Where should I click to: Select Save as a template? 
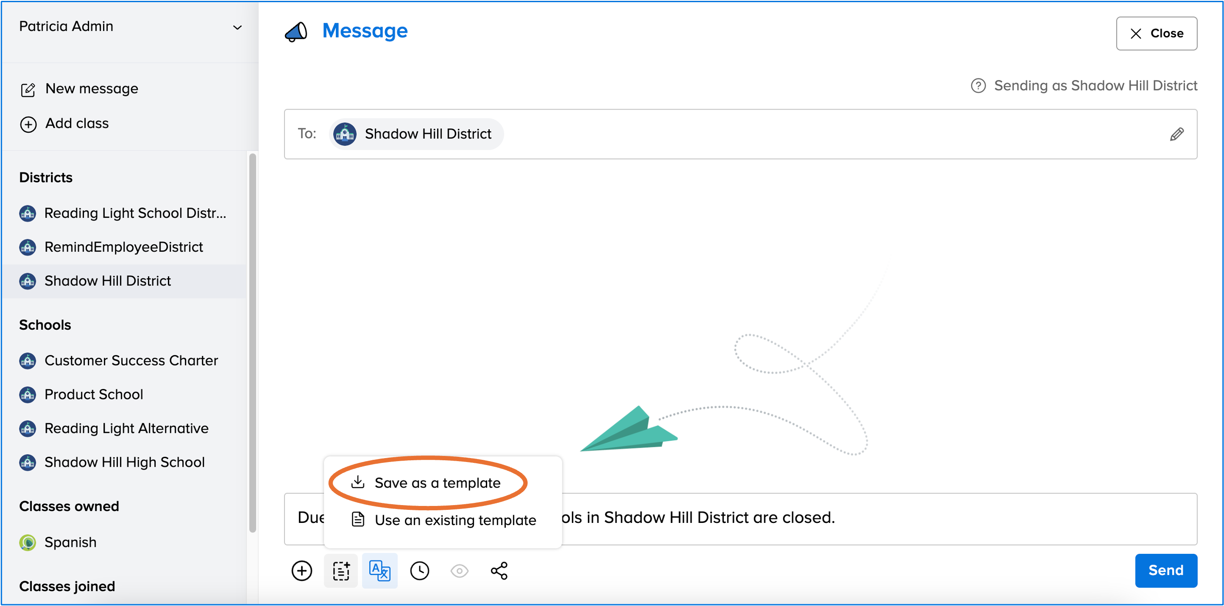coord(437,482)
